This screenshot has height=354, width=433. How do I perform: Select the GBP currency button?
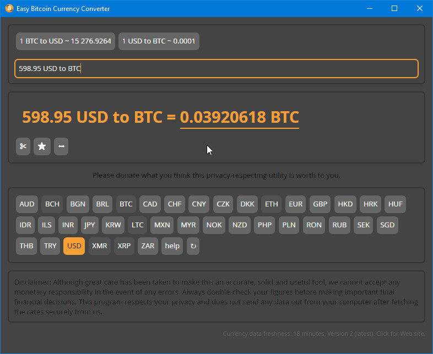pos(320,204)
